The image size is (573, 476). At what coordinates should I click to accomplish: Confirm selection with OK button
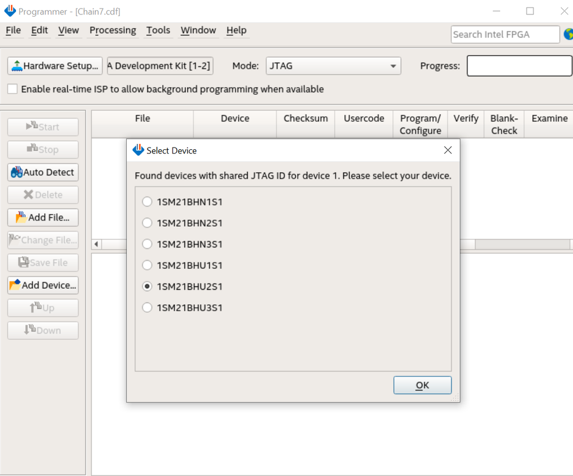pyautogui.click(x=423, y=385)
